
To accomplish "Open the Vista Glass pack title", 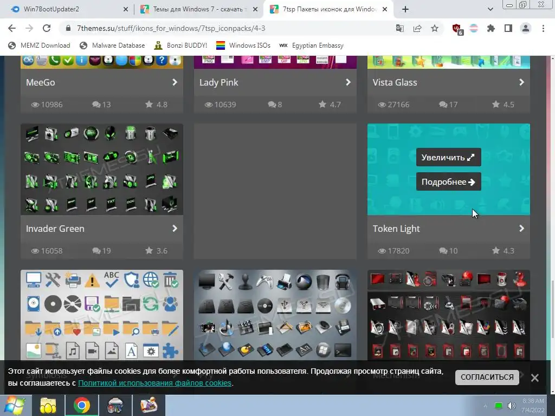I will [395, 82].
